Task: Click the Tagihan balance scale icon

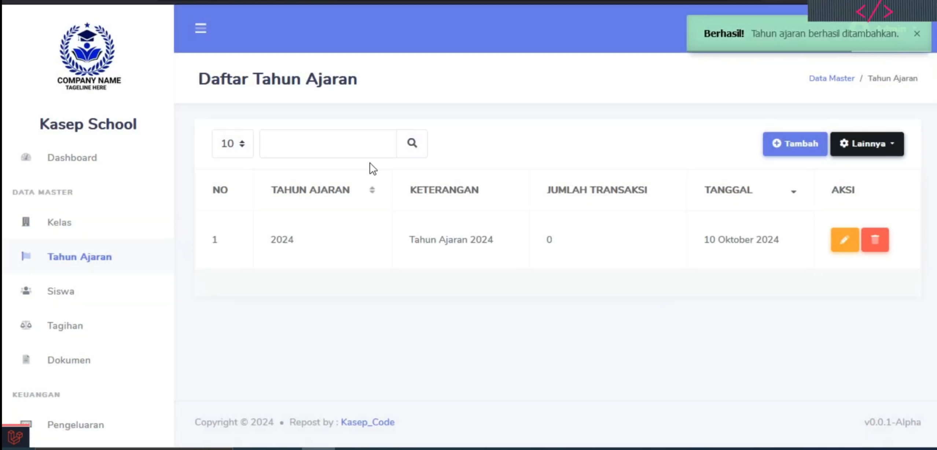Action: (x=26, y=325)
